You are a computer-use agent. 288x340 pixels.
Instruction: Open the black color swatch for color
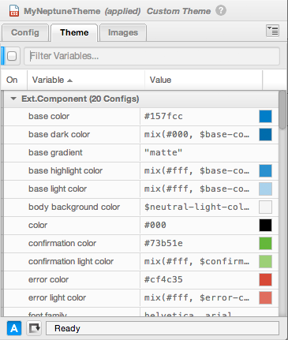[265, 226]
